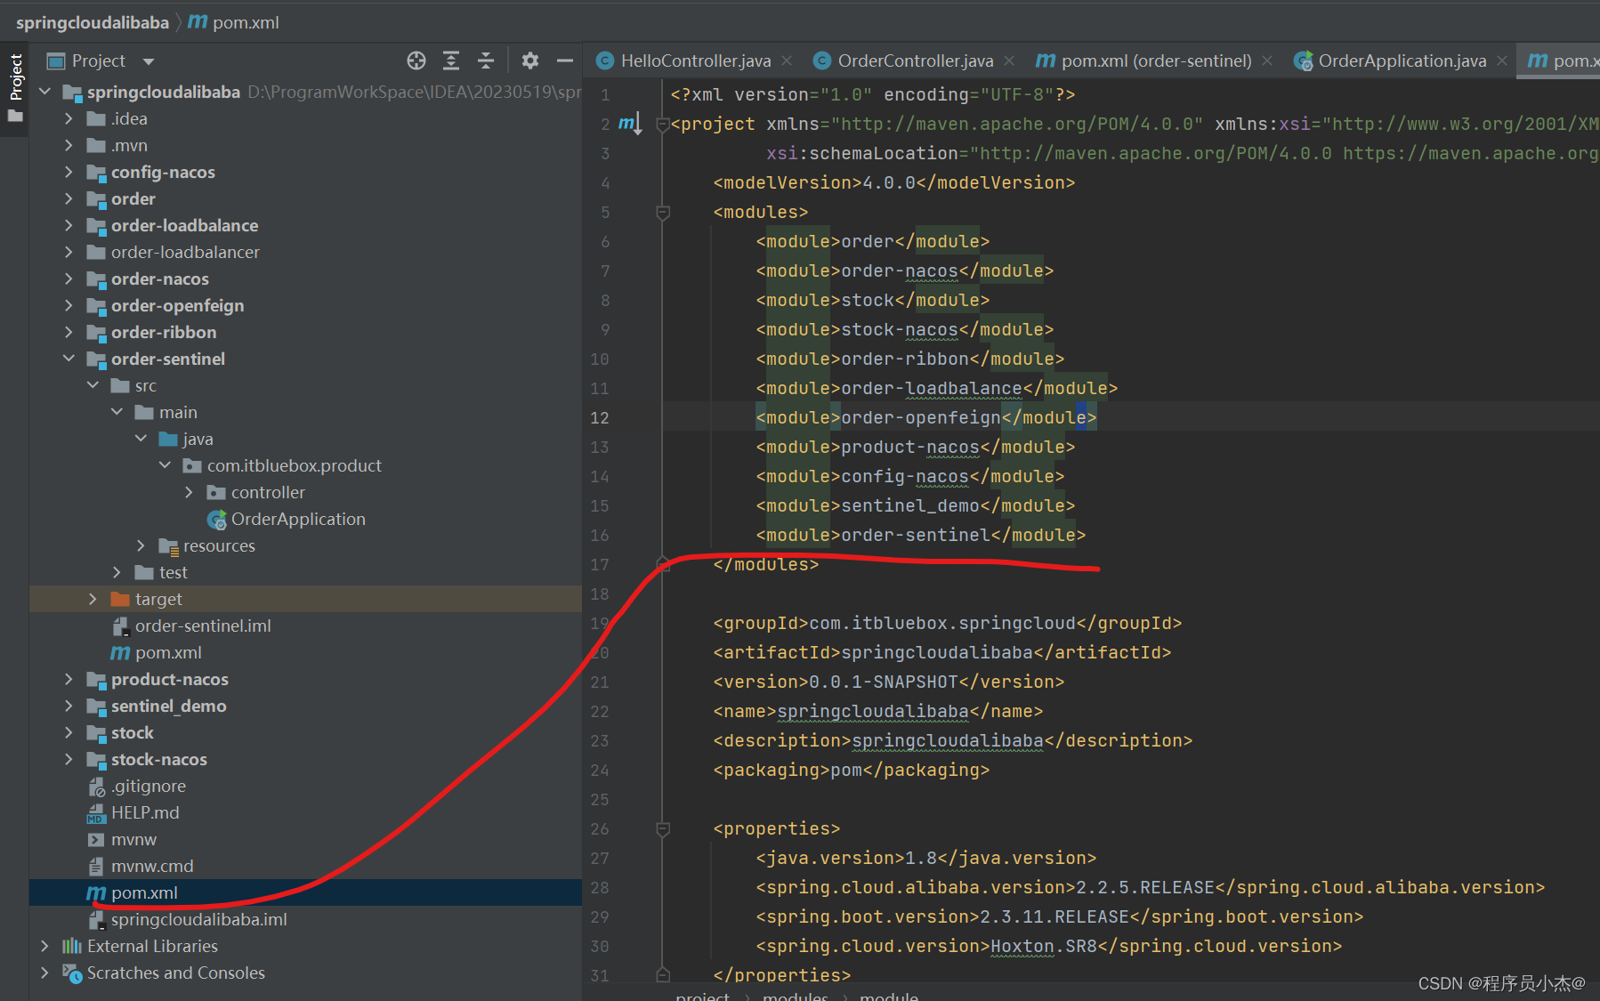Hide the Project tool window with minus icon

[x=564, y=61]
